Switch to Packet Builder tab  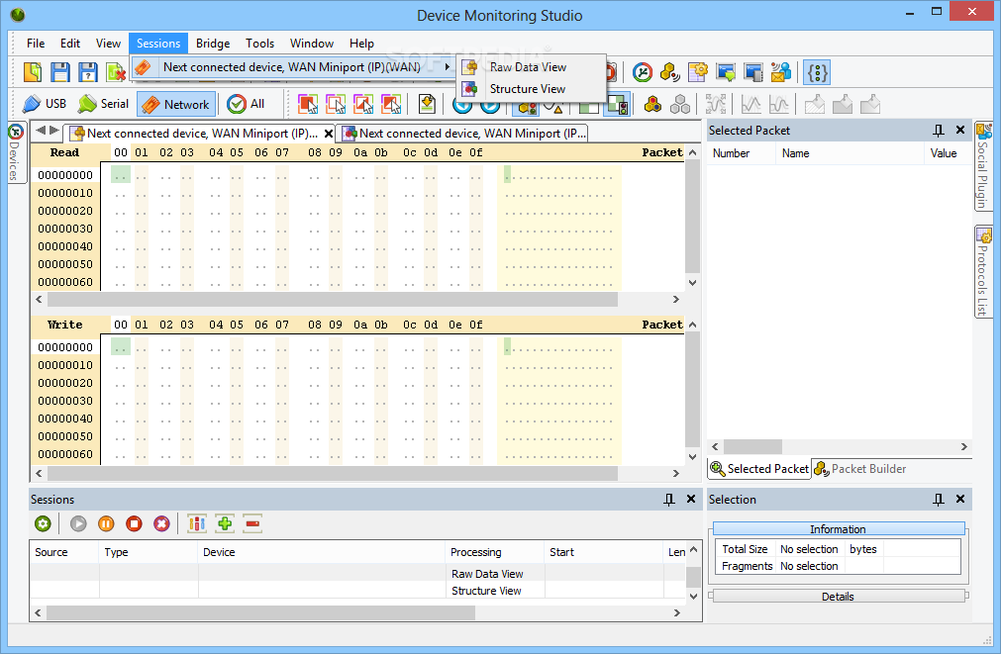860,469
